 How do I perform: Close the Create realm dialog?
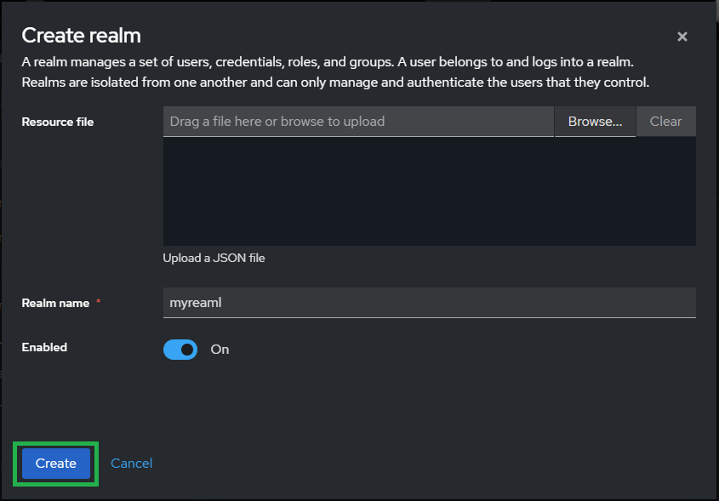(682, 37)
